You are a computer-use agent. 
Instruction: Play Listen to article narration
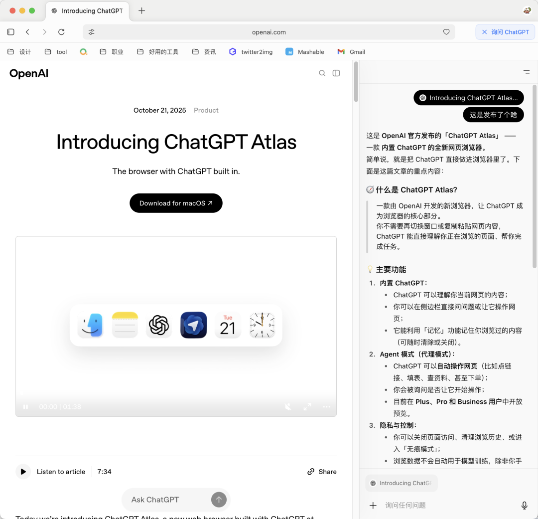click(x=23, y=471)
